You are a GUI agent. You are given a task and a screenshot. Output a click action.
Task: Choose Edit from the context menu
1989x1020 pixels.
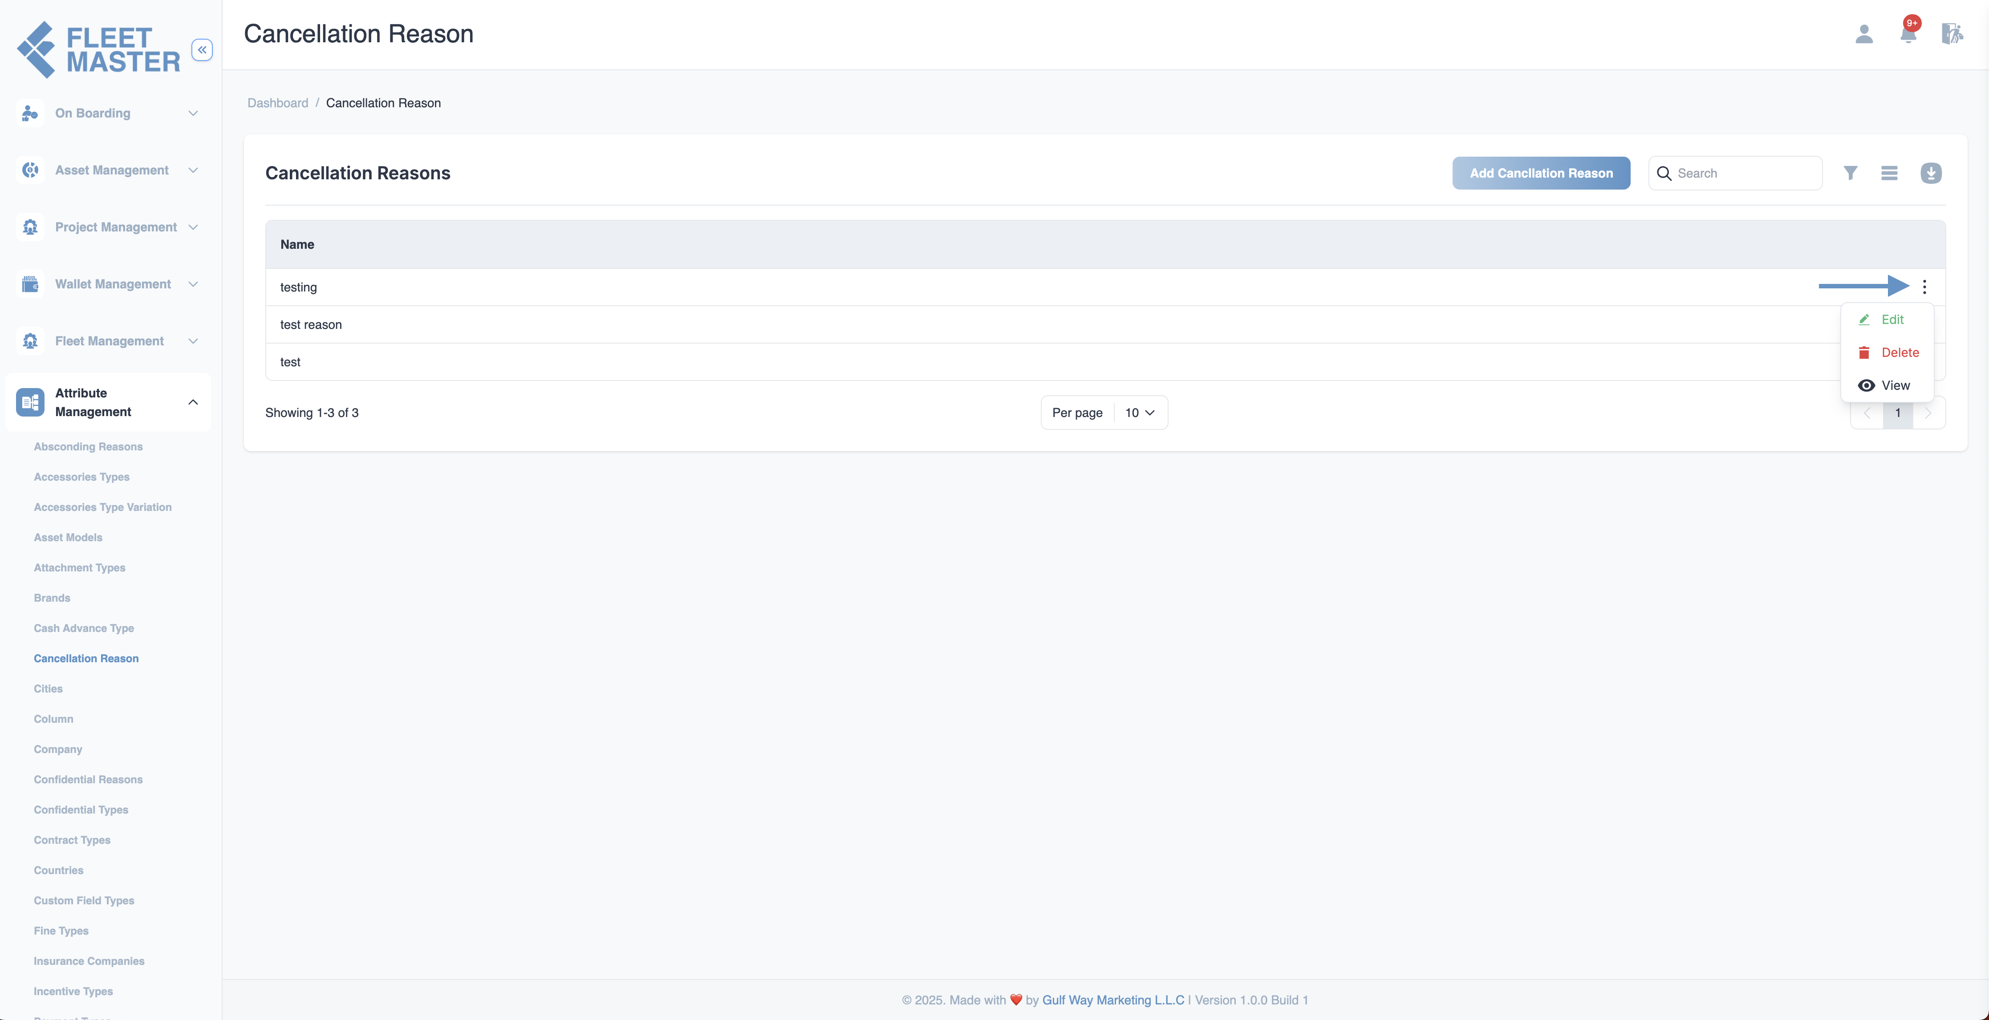pyautogui.click(x=1887, y=320)
